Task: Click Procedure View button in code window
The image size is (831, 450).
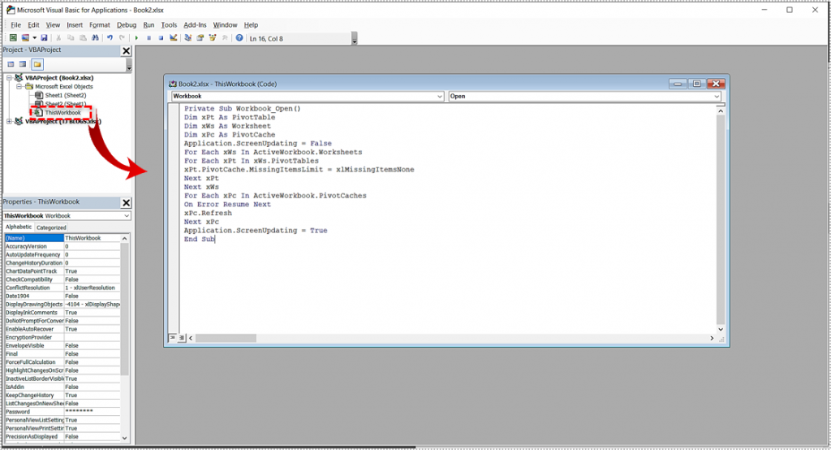Action: (x=172, y=338)
